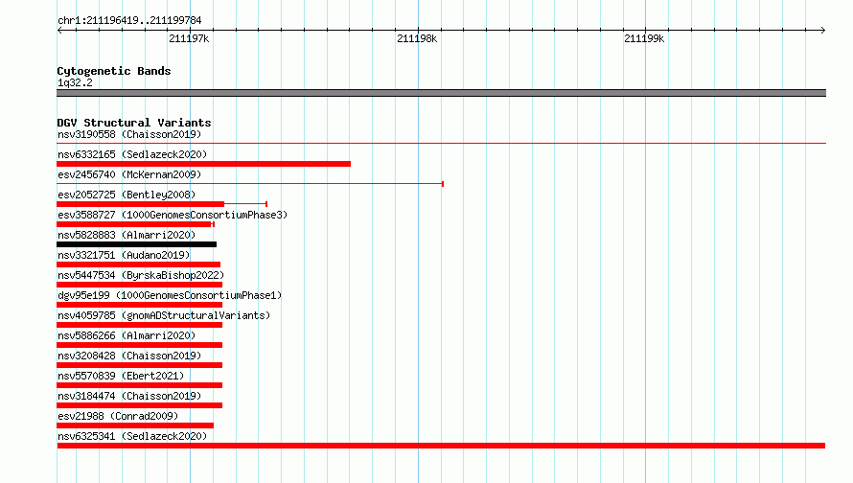Image resolution: width=853 pixels, height=483 pixels.
Task: Click the 211197k ruler label
Action: [189, 38]
